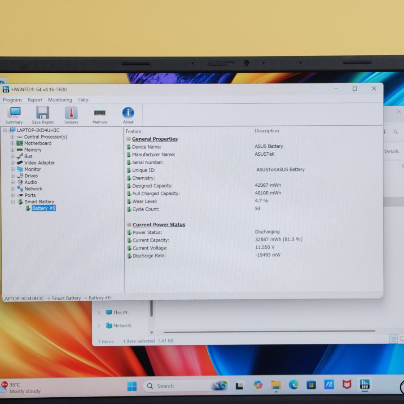The image size is (404, 404).
Task: Expand the Monitor tree node
Action: 13,169
